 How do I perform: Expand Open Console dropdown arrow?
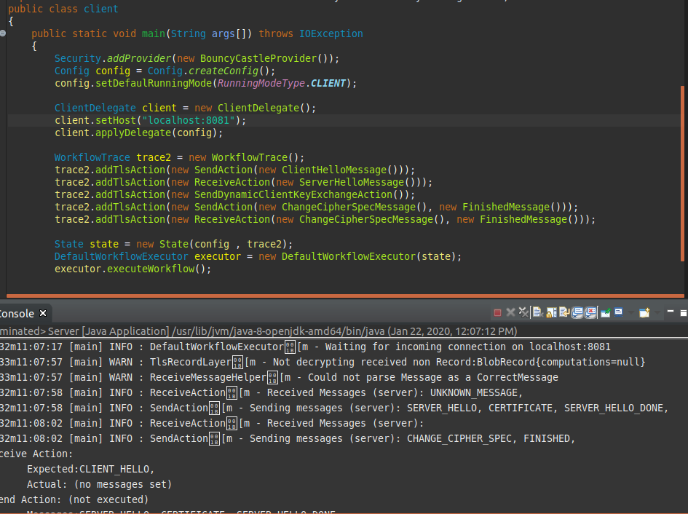[x=657, y=312]
